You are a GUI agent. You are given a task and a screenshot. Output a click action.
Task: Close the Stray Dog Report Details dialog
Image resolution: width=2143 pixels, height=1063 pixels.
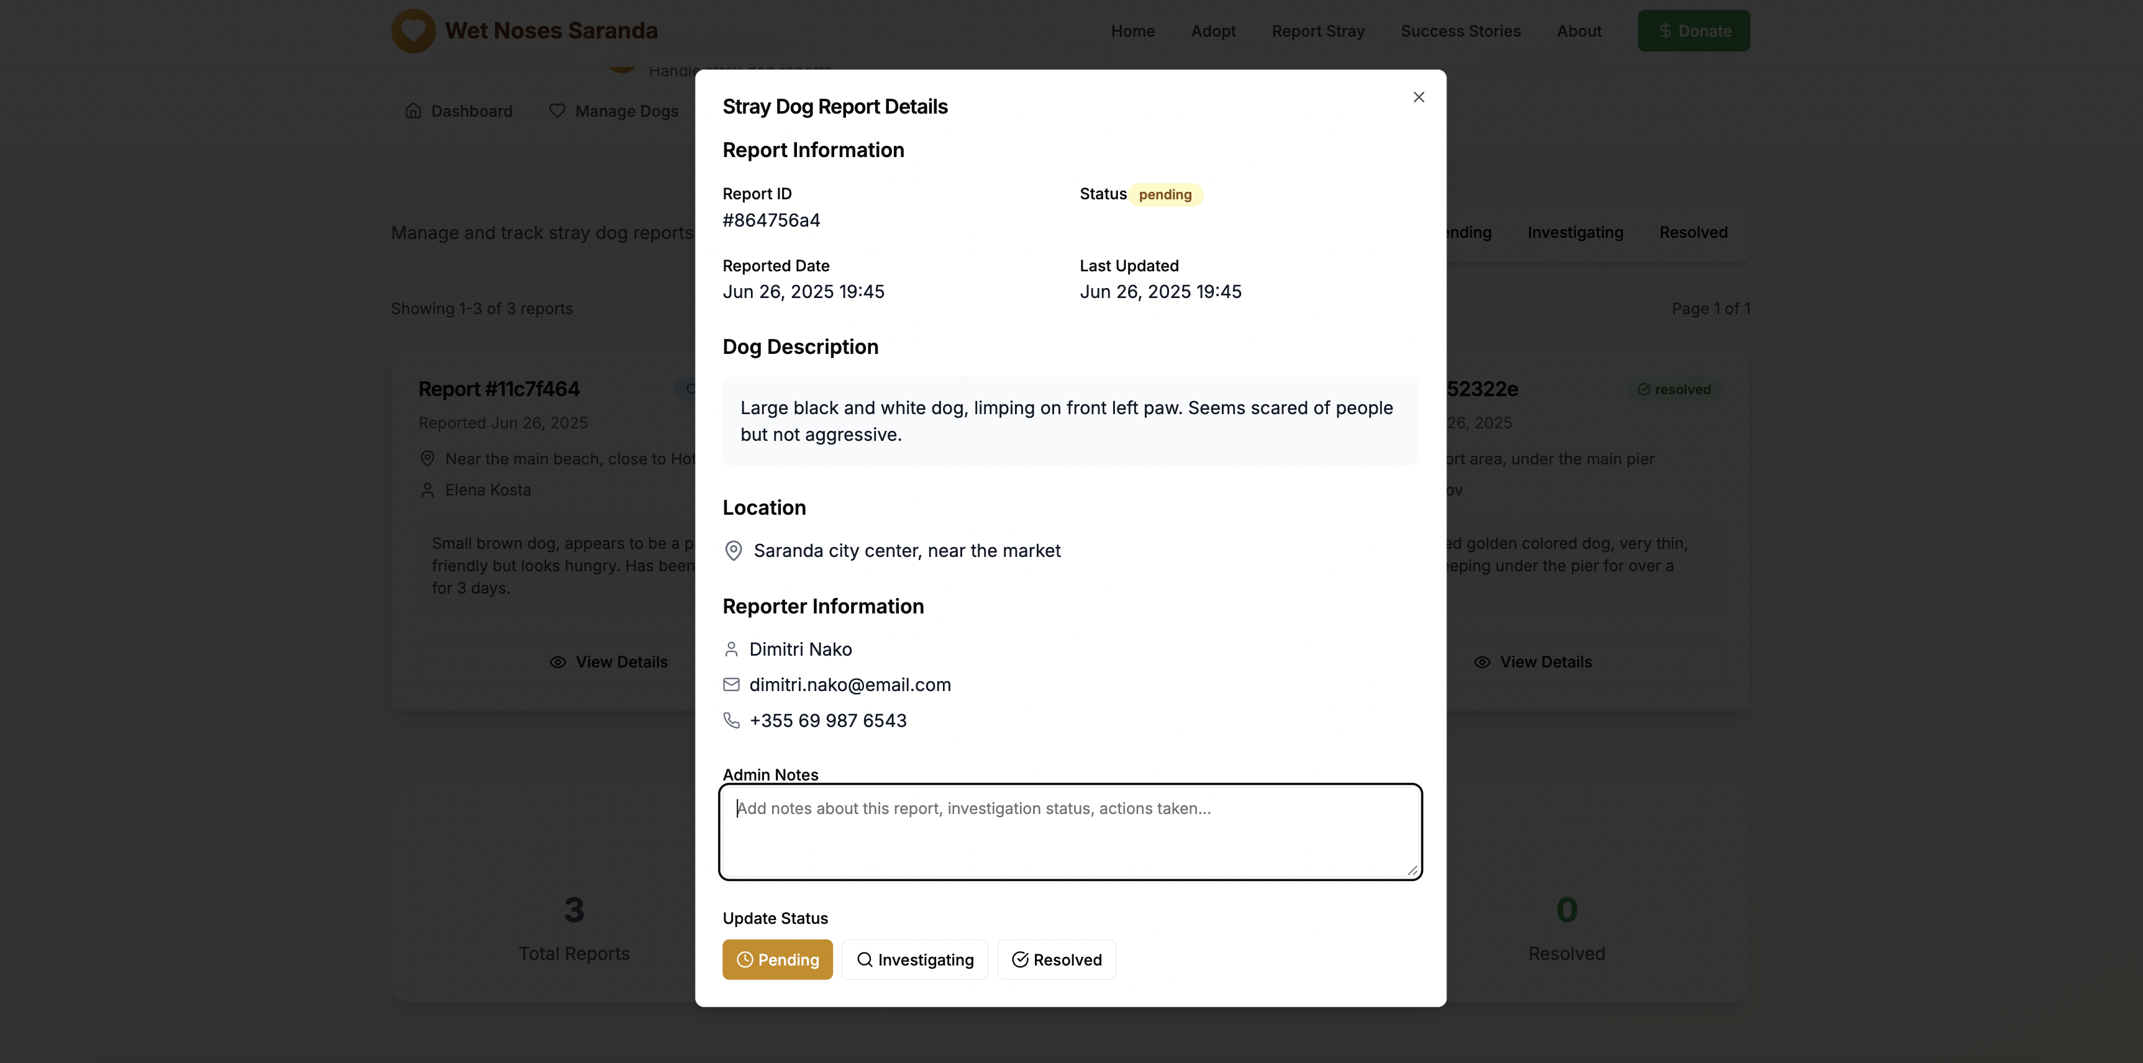(1418, 97)
